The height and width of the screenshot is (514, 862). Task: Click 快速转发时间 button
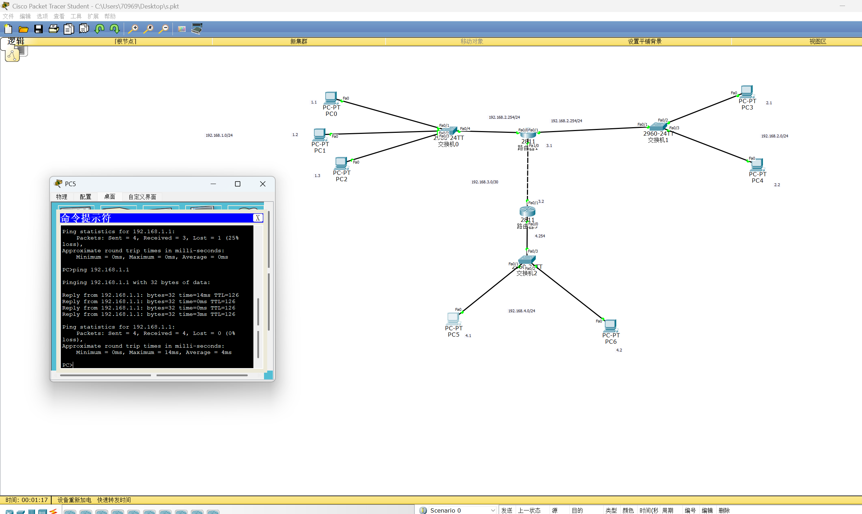[x=114, y=500]
